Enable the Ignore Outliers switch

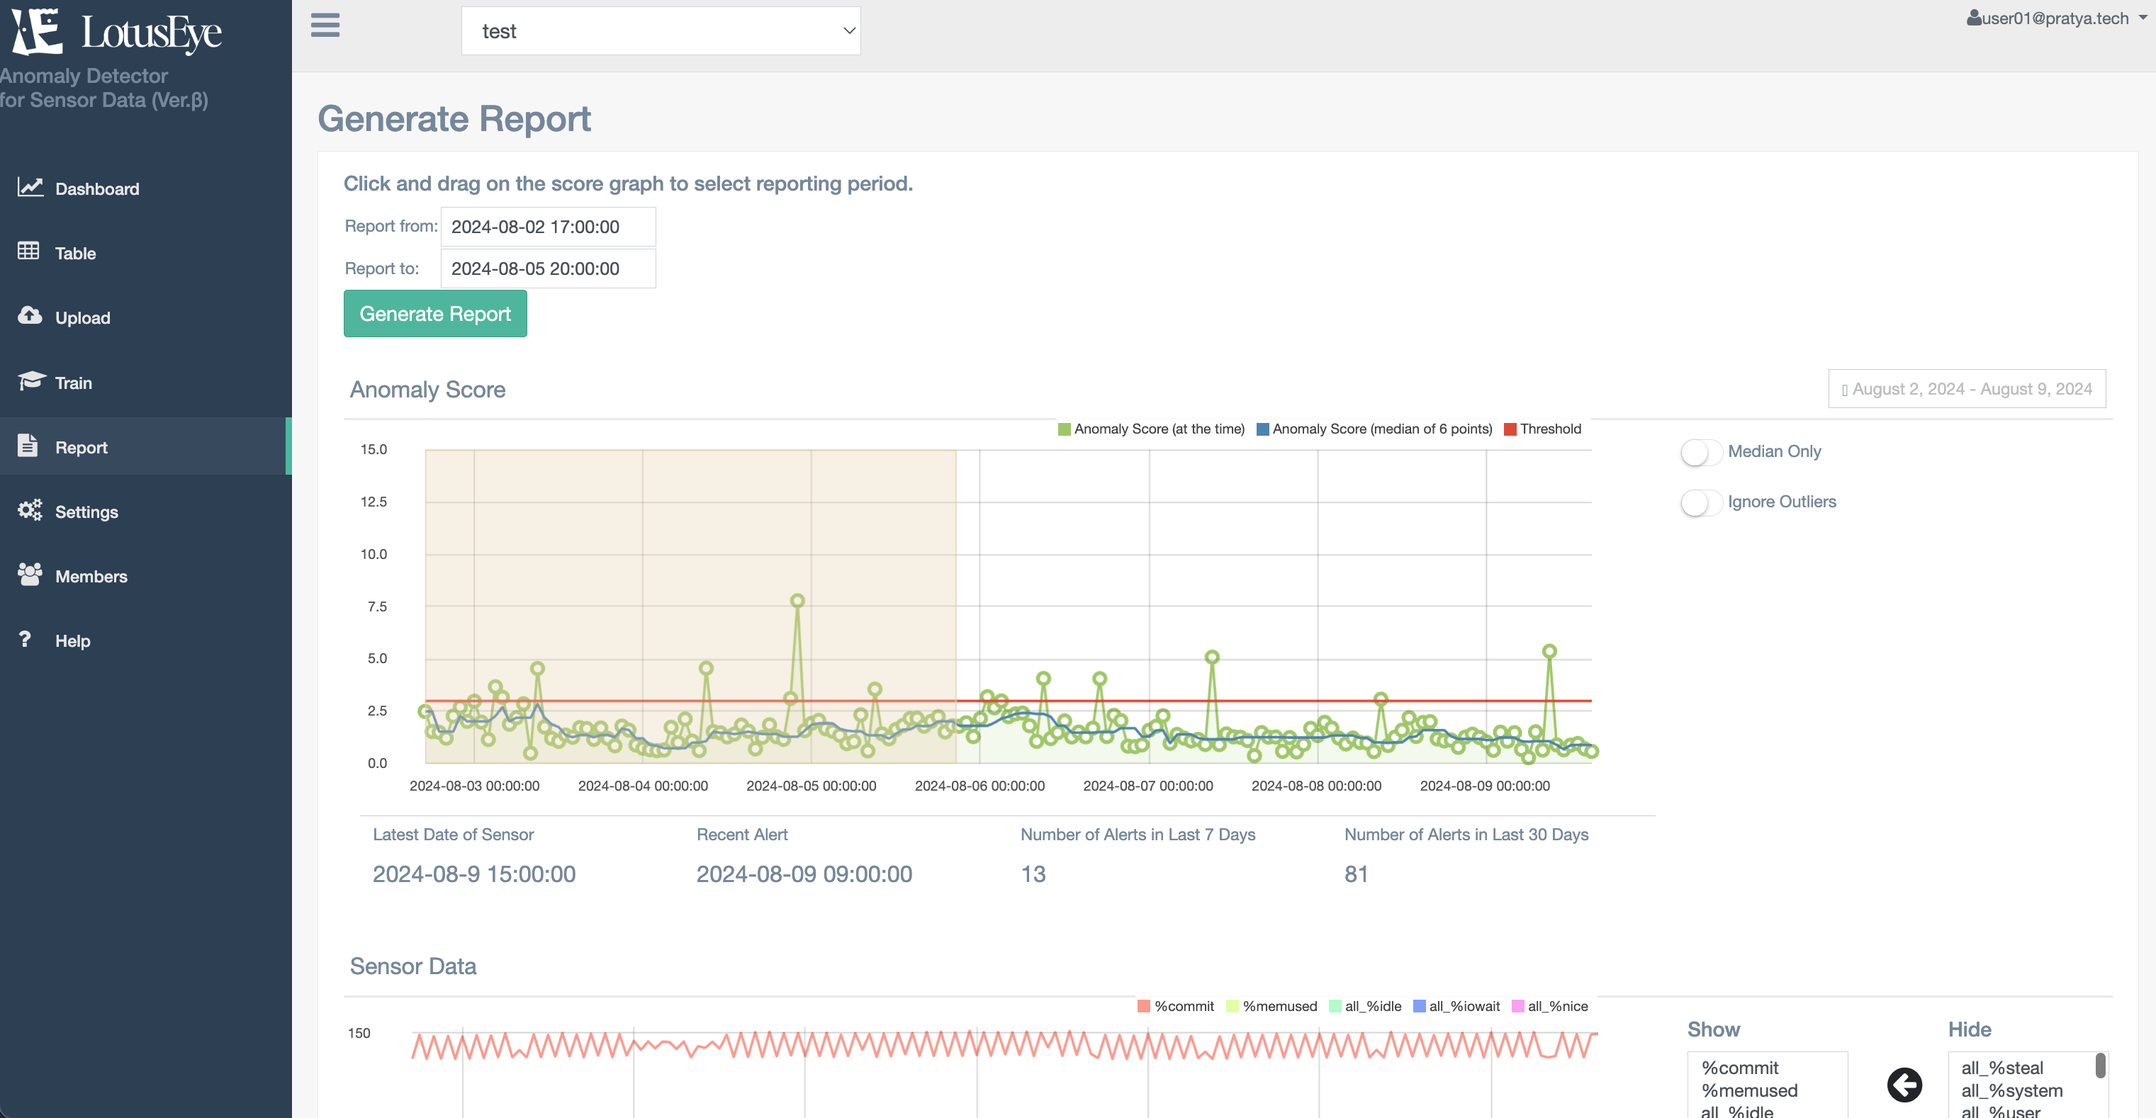tap(1701, 503)
